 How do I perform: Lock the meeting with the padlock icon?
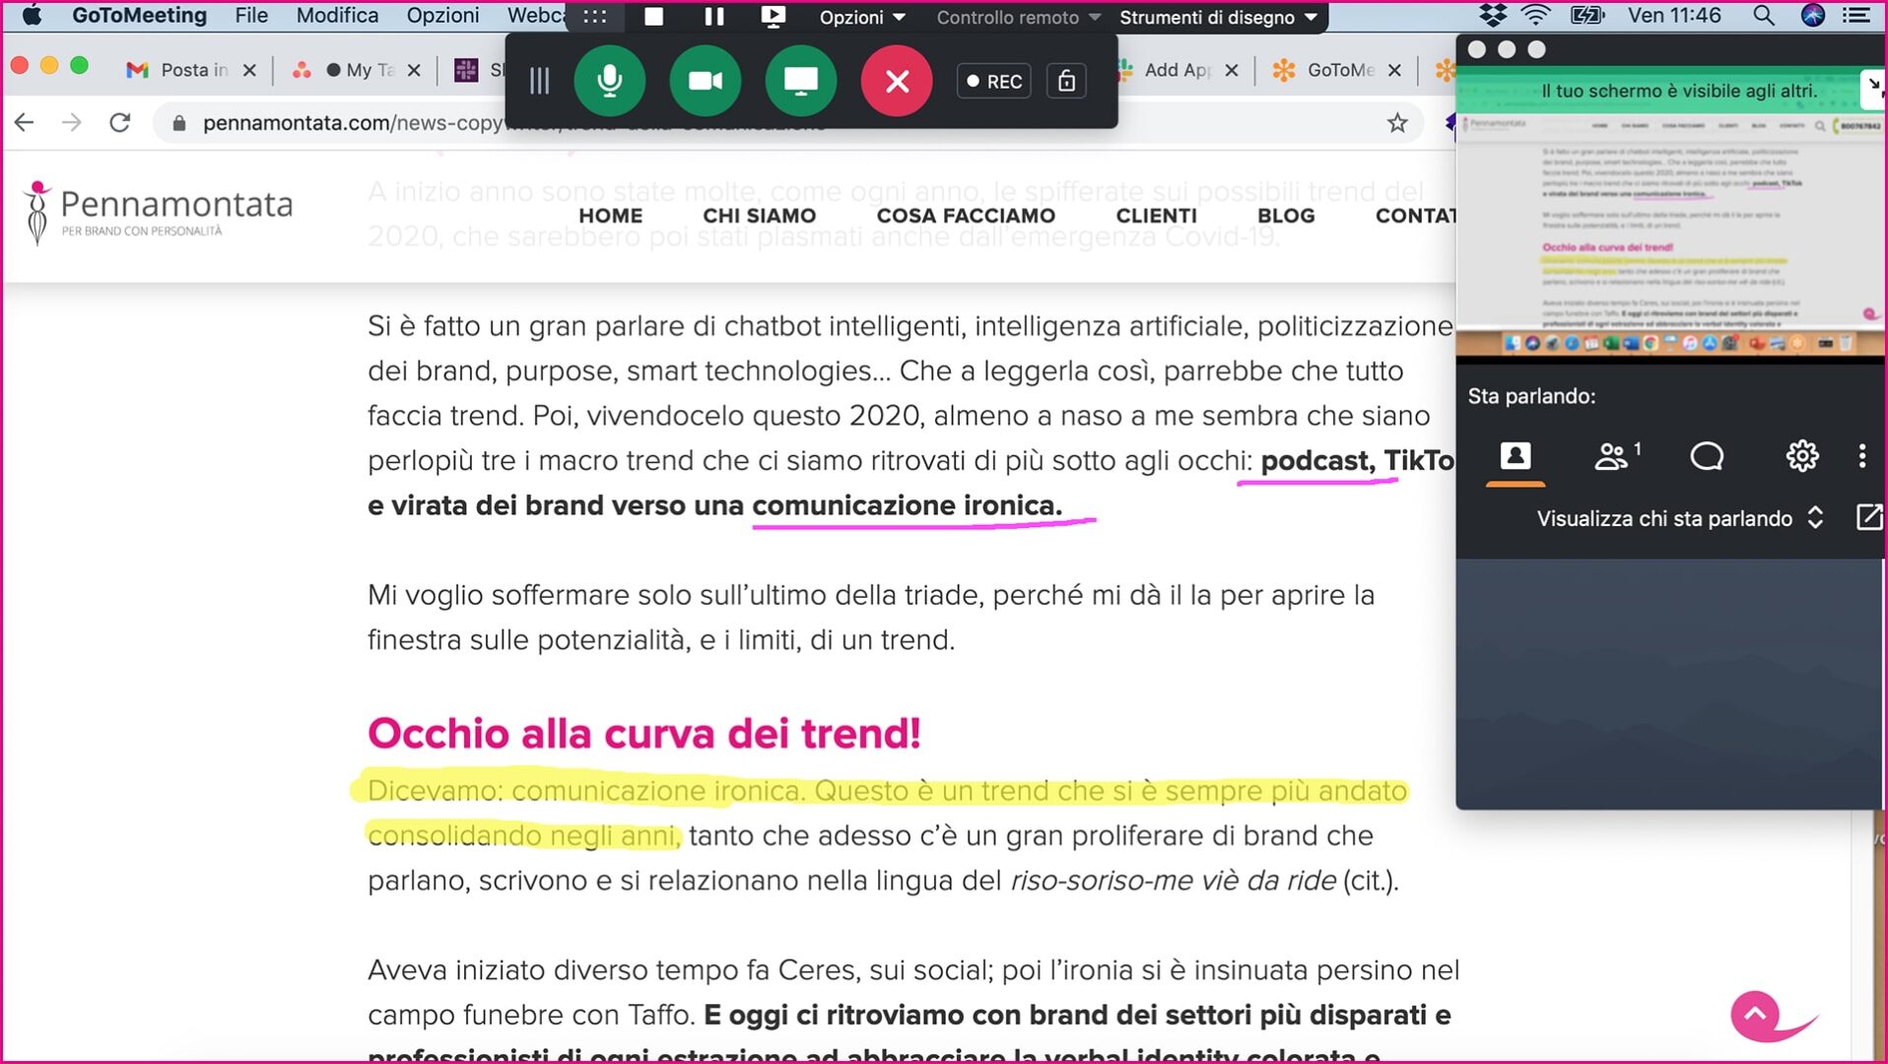[x=1065, y=81]
